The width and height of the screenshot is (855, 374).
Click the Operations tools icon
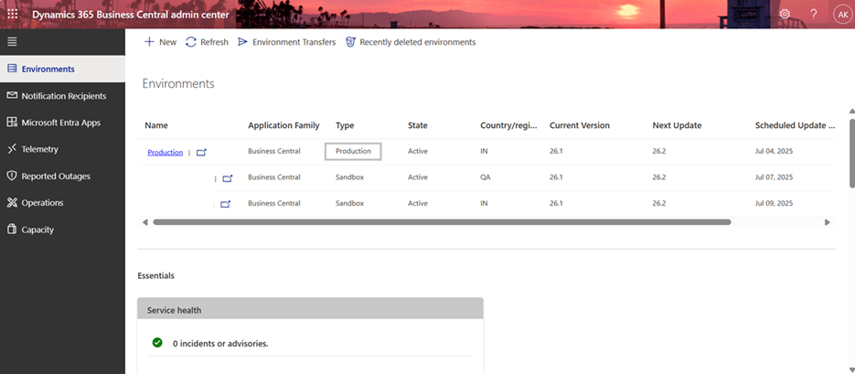tap(12, 202)
